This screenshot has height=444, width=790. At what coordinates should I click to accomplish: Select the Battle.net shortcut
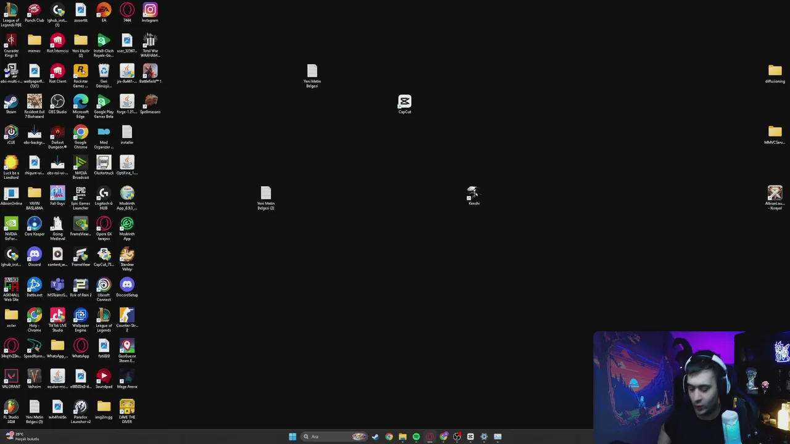pos(35,287)
